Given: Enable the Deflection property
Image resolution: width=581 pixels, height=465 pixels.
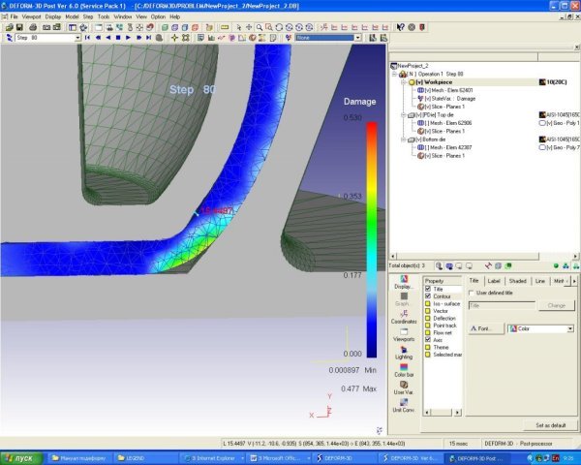Looking at the screenshot, I should (x=428, y=318).
